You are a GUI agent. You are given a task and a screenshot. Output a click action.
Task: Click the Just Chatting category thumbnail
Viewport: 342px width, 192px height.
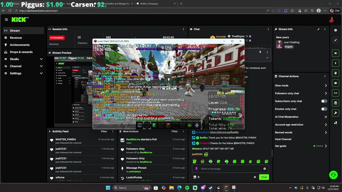click(279, 44)
